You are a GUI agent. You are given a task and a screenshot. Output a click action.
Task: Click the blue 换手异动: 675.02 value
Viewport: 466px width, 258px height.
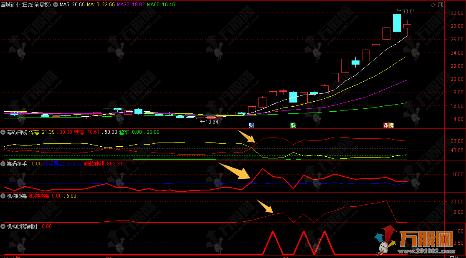[63, 164]
